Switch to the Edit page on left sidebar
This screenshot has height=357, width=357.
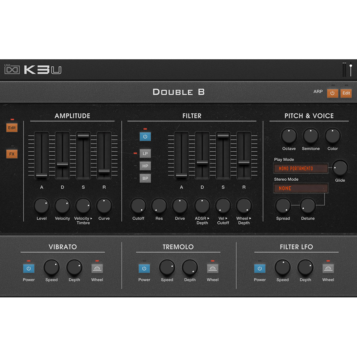coord(12,128)
